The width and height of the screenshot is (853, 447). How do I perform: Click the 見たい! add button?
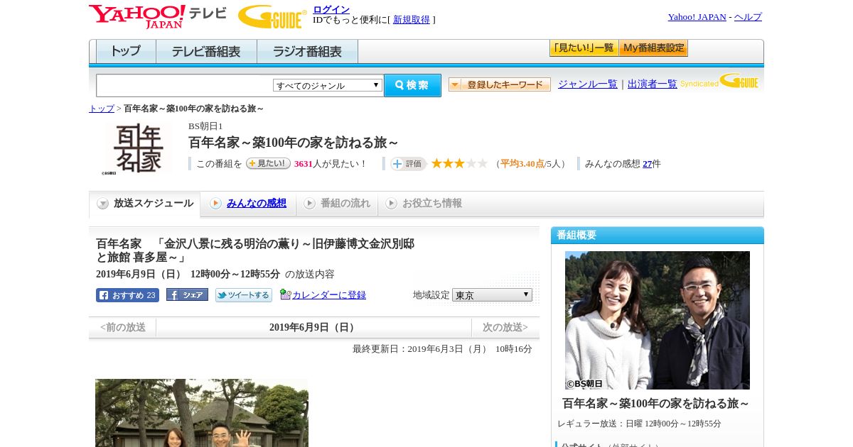(x=268, y=163)
